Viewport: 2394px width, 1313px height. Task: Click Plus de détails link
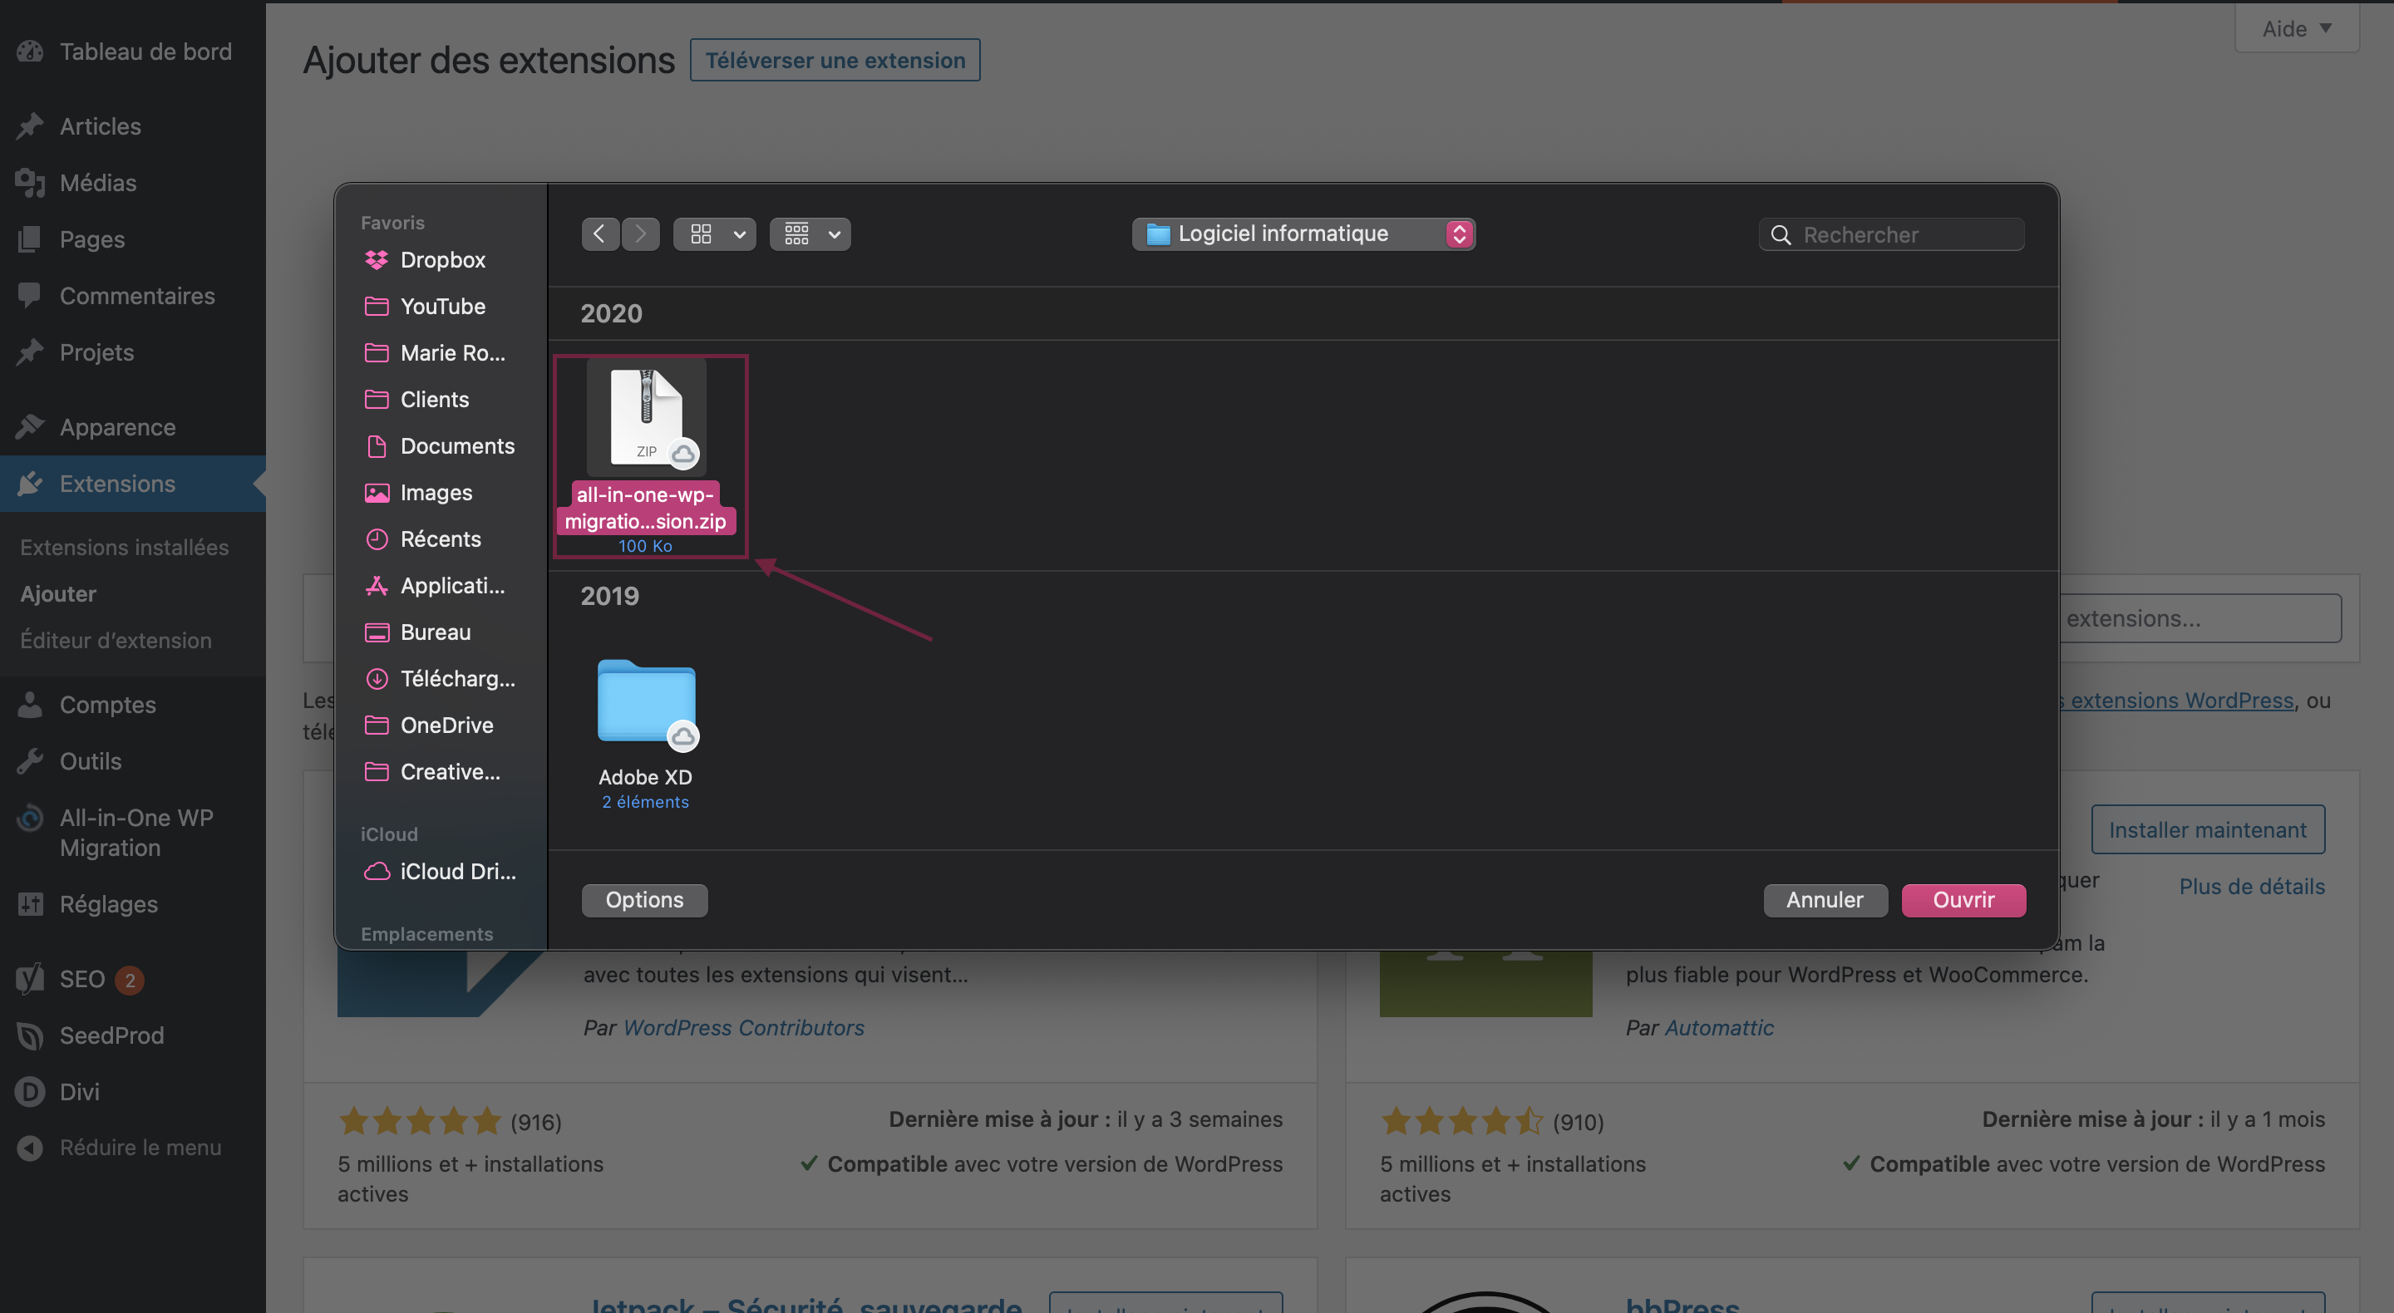click(x=2252, y=887)
